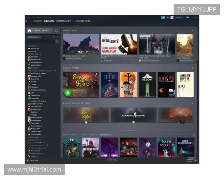Open the Store tab
The width and height of the screenshot is (224, 179).
click(38, 21)
